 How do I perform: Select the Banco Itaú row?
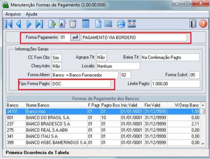coord(103,111)
